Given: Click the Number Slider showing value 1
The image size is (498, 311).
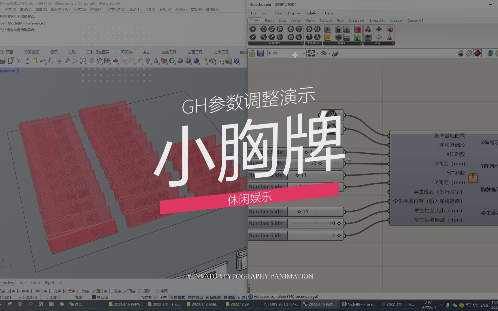Looking at the screenshot, I should [296, 236].
